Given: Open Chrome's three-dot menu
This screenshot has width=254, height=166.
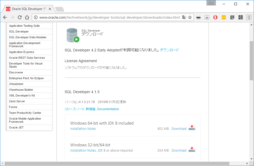Looking at the screenshot, I should pos(249,17).
